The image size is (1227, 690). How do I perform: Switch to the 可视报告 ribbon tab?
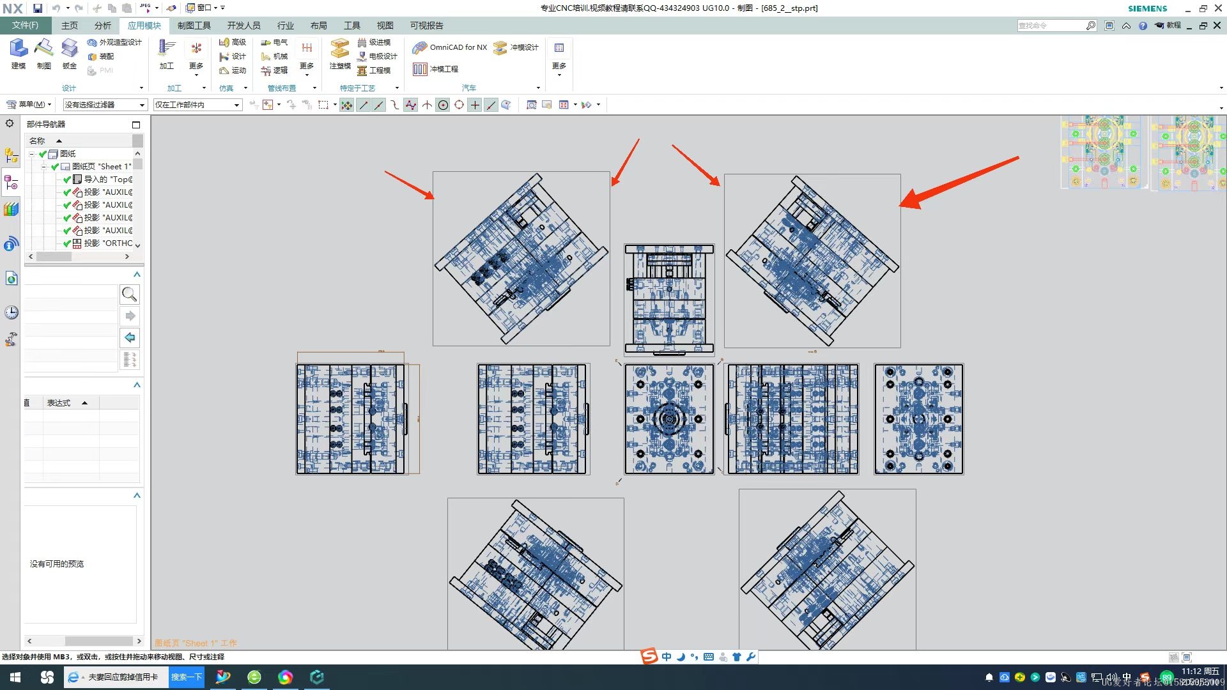(x=427, y=26)
